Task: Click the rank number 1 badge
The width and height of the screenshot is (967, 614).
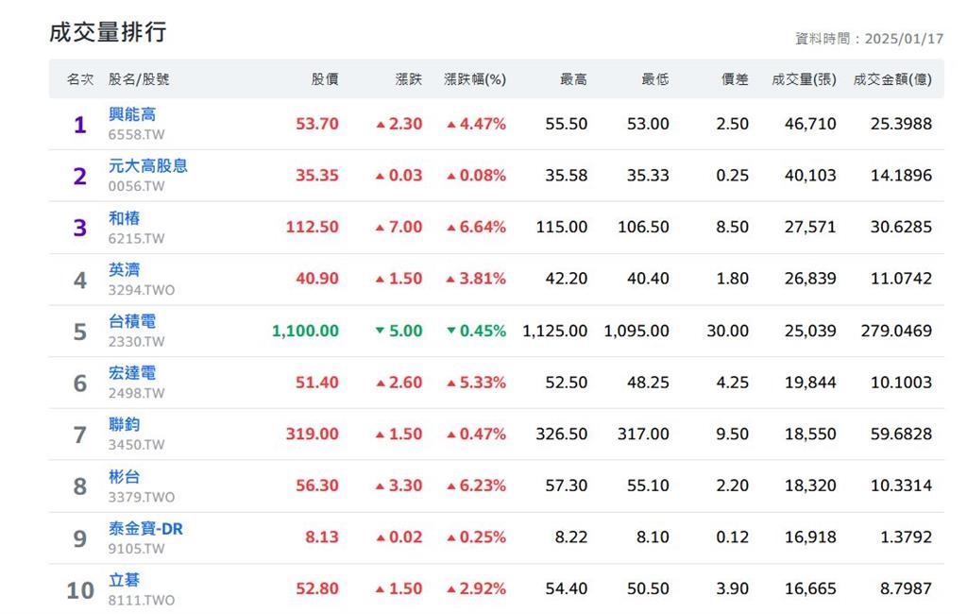Action: tap(80, 125)
